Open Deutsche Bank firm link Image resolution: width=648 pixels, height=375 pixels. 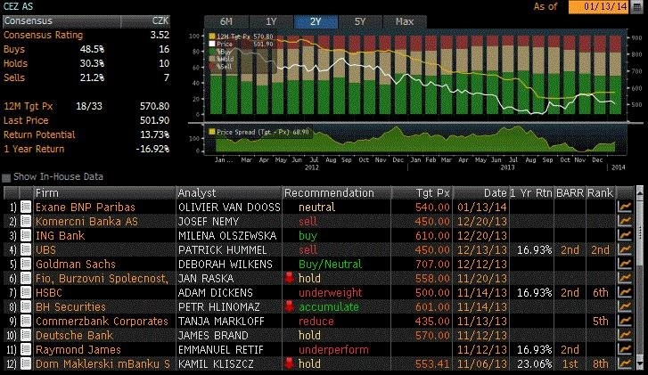74,335
